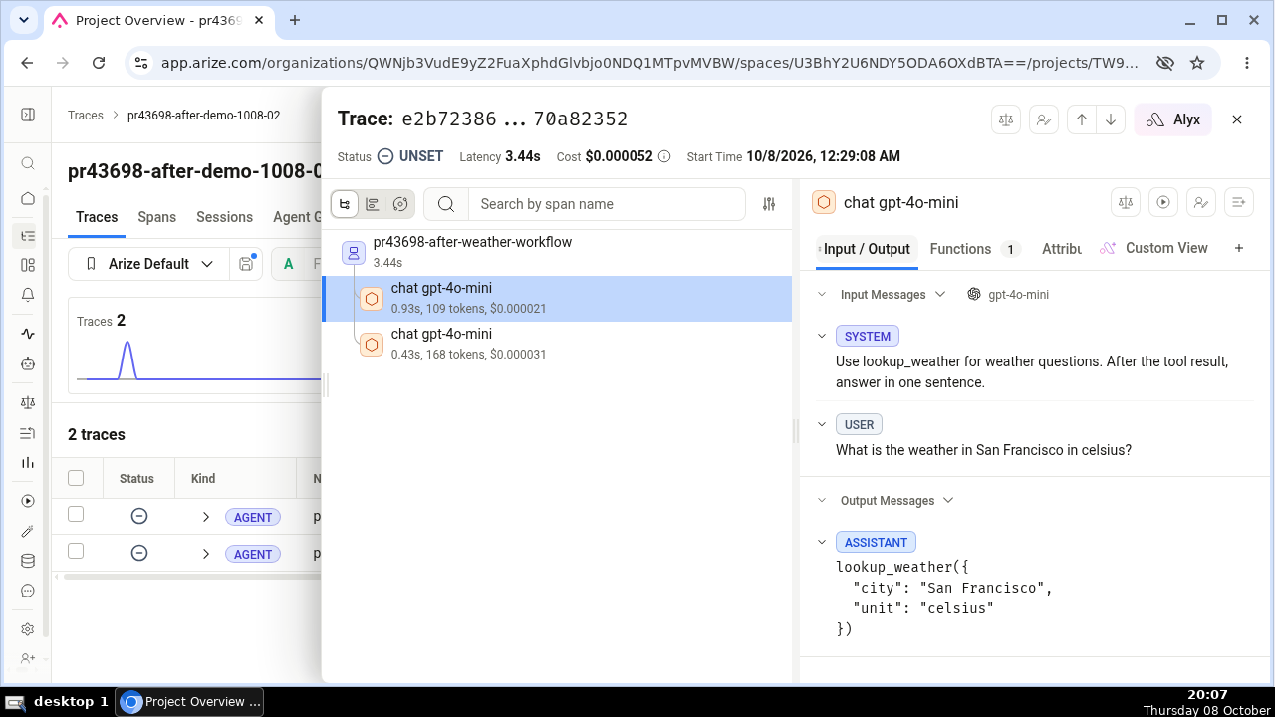Collapse the Output Messages section
1275x717 pixels.
coord(822,501)
